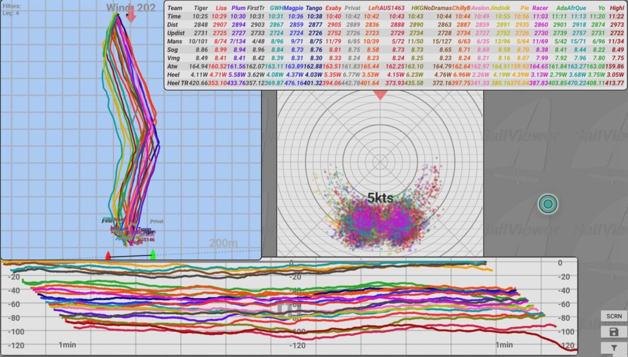Select the GWH team column header
628x357 pixels.
tap(277, 8)
